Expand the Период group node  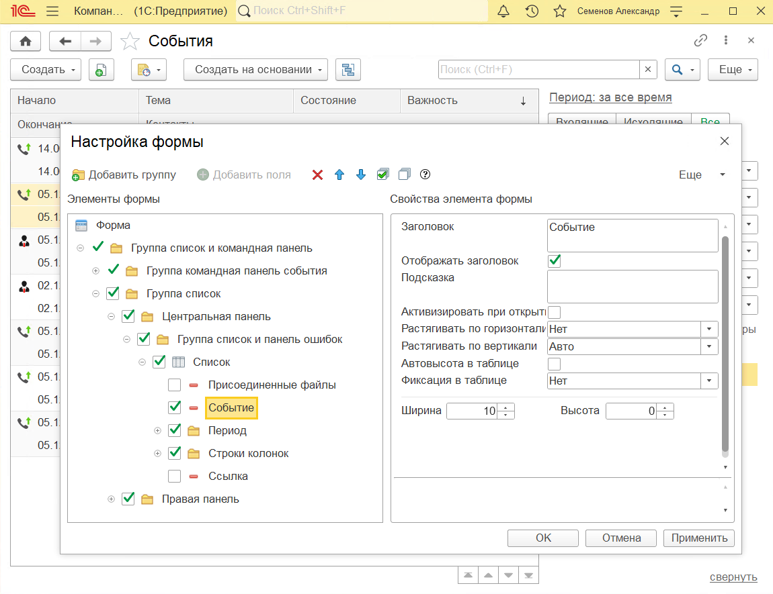157,431
